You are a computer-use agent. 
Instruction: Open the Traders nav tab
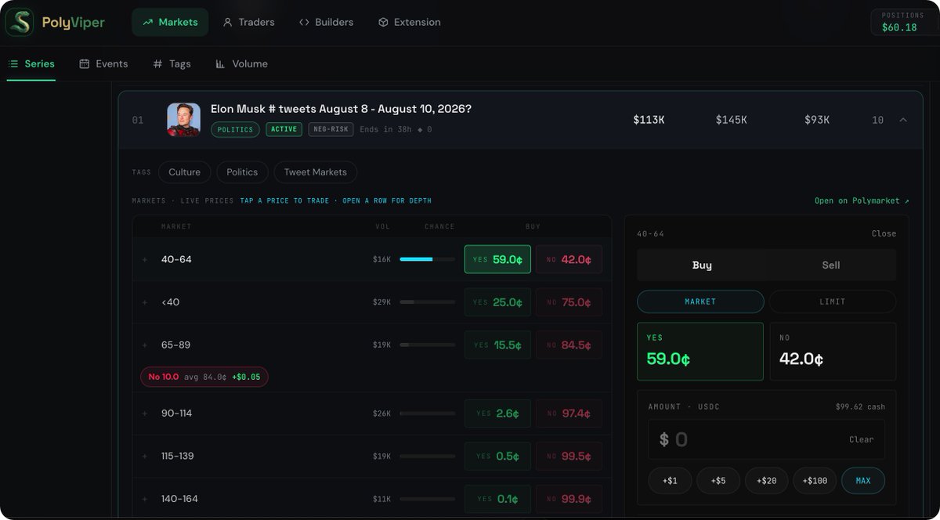pos(248,22)
